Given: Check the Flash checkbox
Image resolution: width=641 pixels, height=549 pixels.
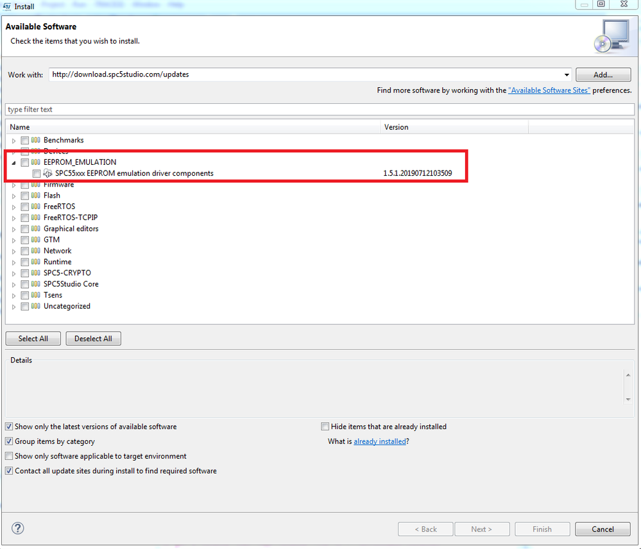Looking at the screenshot, I should pyautogui.click(x=25, y=196).
